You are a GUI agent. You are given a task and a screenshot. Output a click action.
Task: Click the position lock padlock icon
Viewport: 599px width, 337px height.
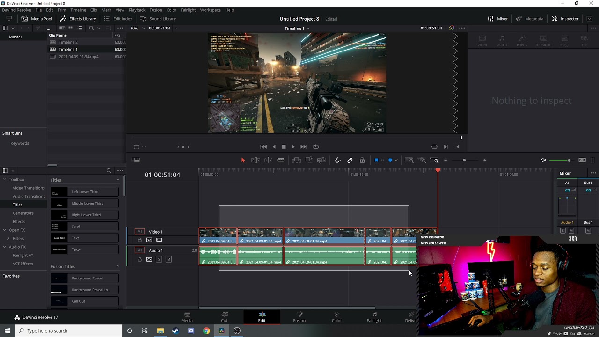point(362,161)
